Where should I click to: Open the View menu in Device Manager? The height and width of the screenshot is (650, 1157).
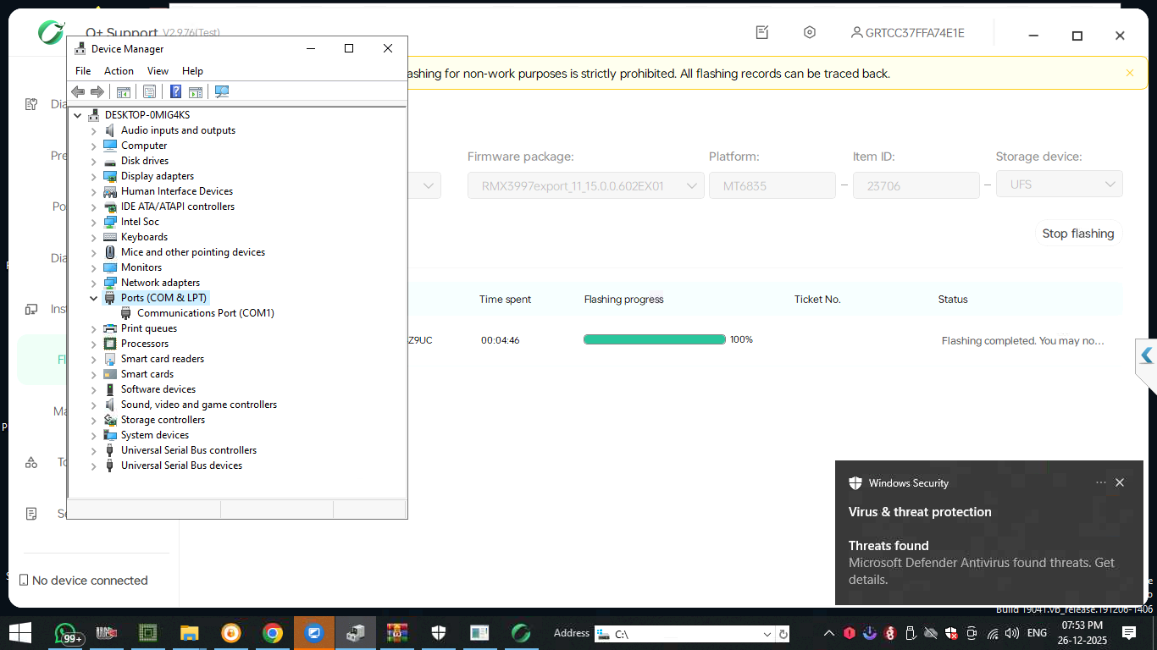point(158,71)
